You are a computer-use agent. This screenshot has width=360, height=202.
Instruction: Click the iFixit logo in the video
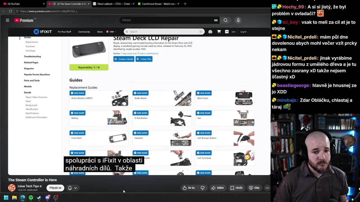[x=43, y=32]
